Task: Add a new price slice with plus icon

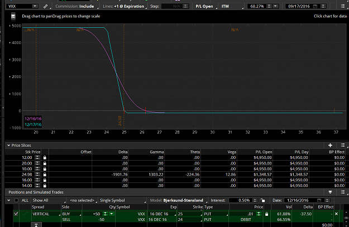Action: (x=330, y=146)
